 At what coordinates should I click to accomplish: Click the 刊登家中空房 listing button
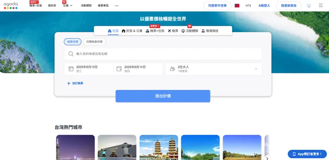217,6
